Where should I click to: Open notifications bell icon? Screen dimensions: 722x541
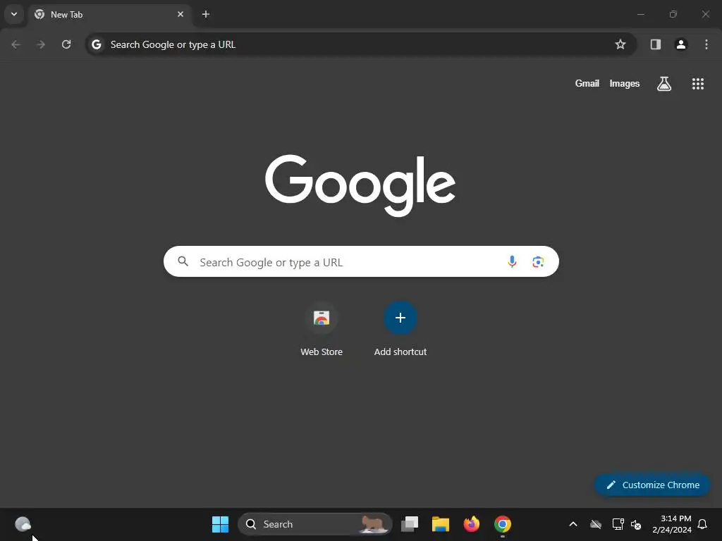pyautogui.click(x=703, y=524)
